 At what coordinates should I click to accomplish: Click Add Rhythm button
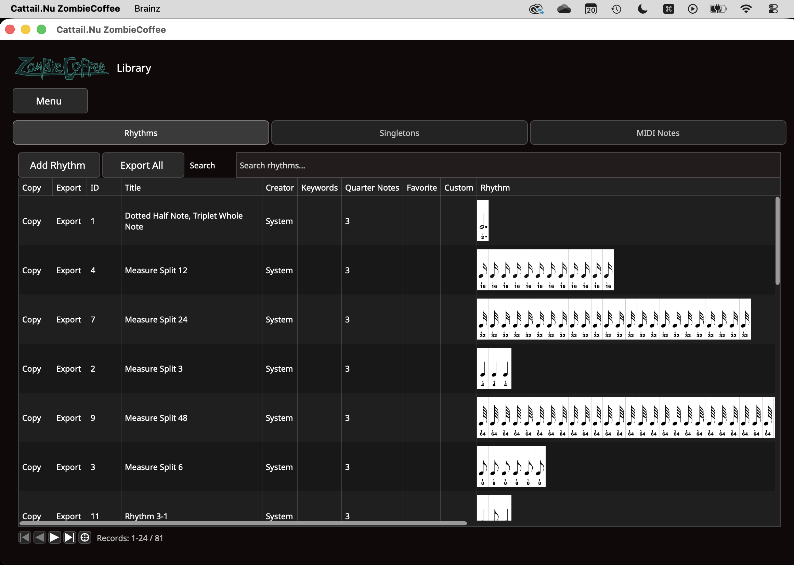[59, 165]
